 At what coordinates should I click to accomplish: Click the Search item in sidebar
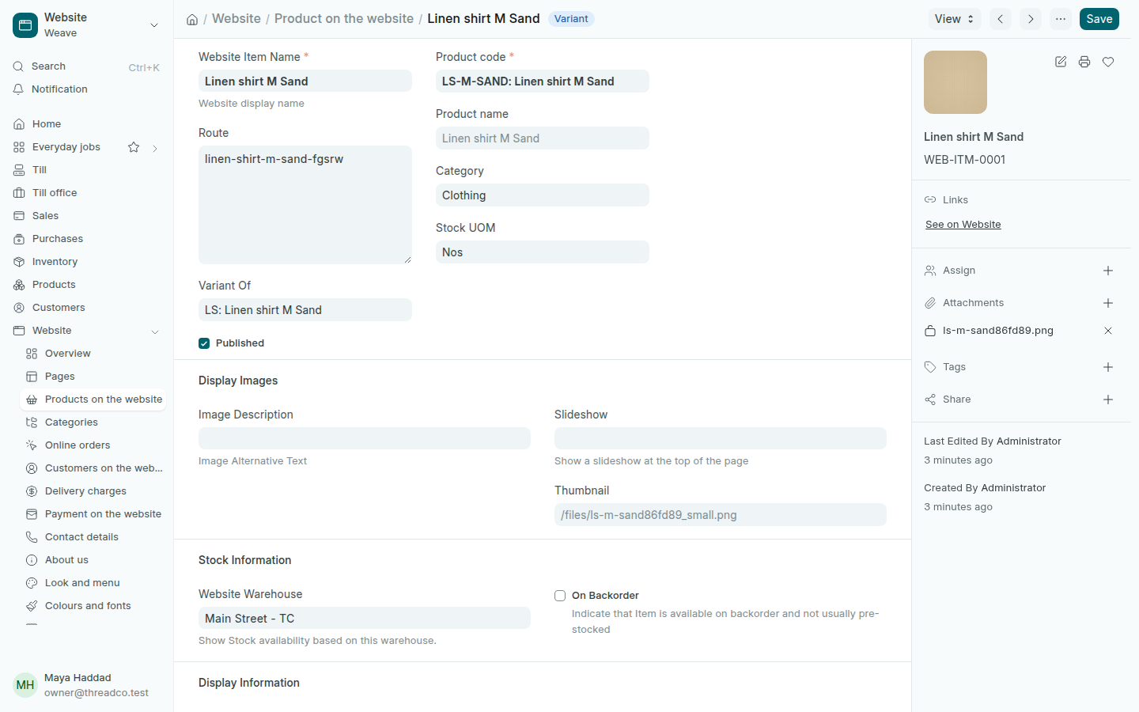click(x=87, y=66)
